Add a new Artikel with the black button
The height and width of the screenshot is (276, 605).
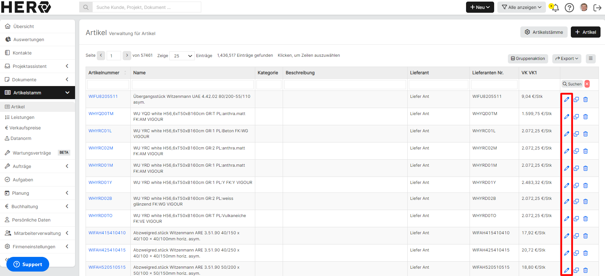pyautogui.click(x=586, y=32)
